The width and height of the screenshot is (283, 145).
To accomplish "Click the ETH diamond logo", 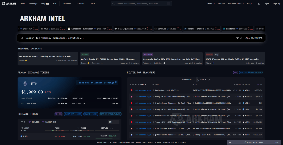I will [25, 84].
